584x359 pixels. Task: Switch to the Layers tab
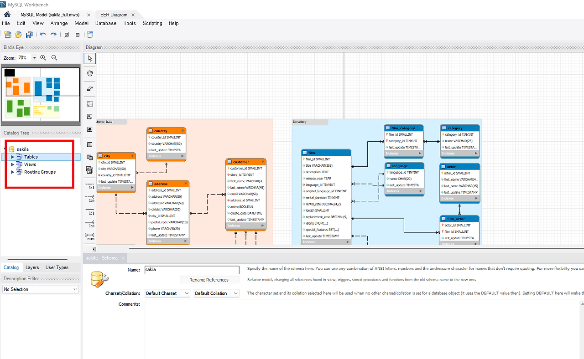(x=32, y=267)
